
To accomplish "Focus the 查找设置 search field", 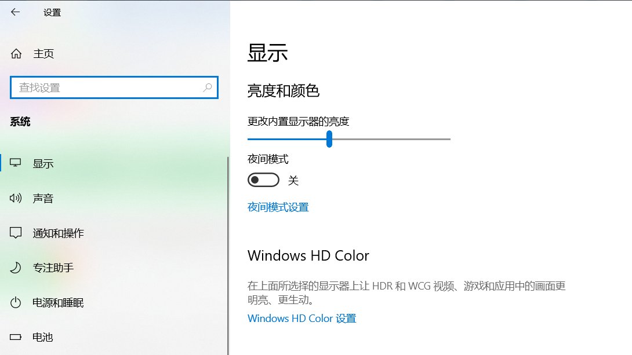I will click(114, 87).
